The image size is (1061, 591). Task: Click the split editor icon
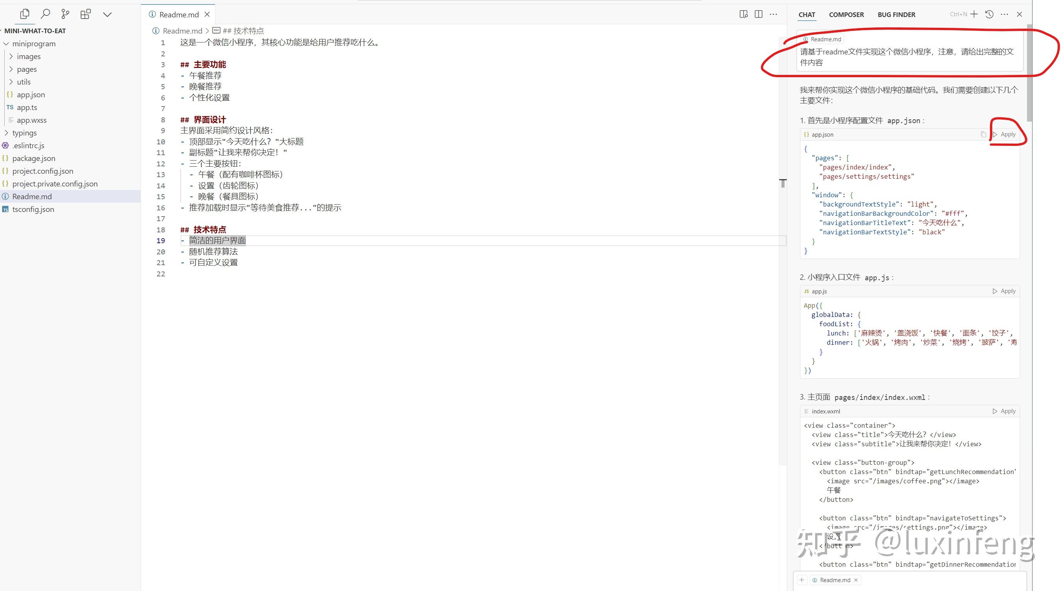[x=758, y=14]
